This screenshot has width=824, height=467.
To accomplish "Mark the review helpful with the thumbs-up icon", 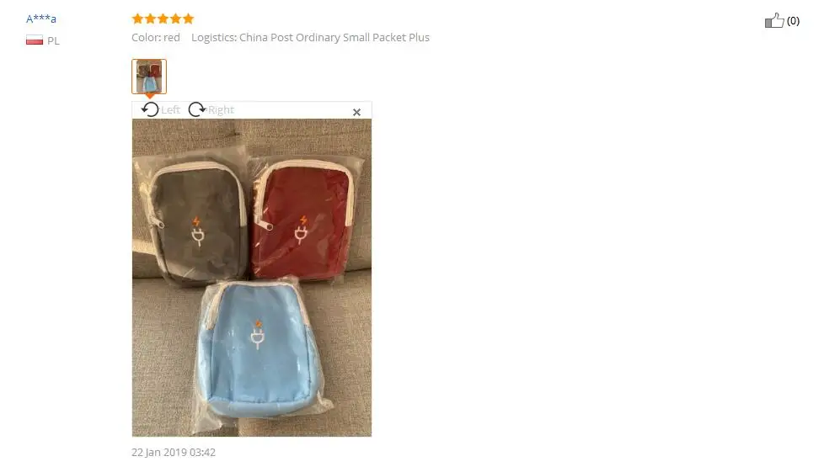I will pyautogui.click(x=774, y=20).
